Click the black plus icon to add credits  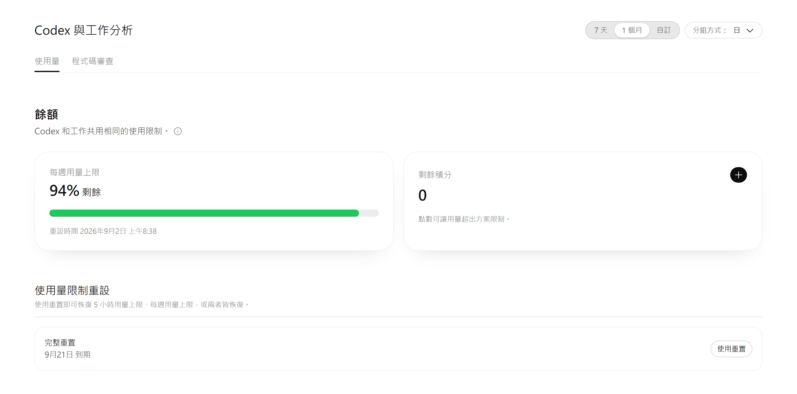(x=738, y=175)
